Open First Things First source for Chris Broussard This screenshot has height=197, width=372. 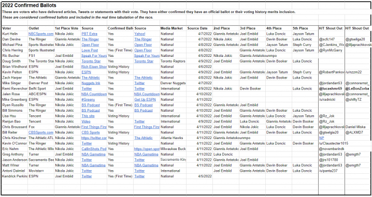(94, 127)
